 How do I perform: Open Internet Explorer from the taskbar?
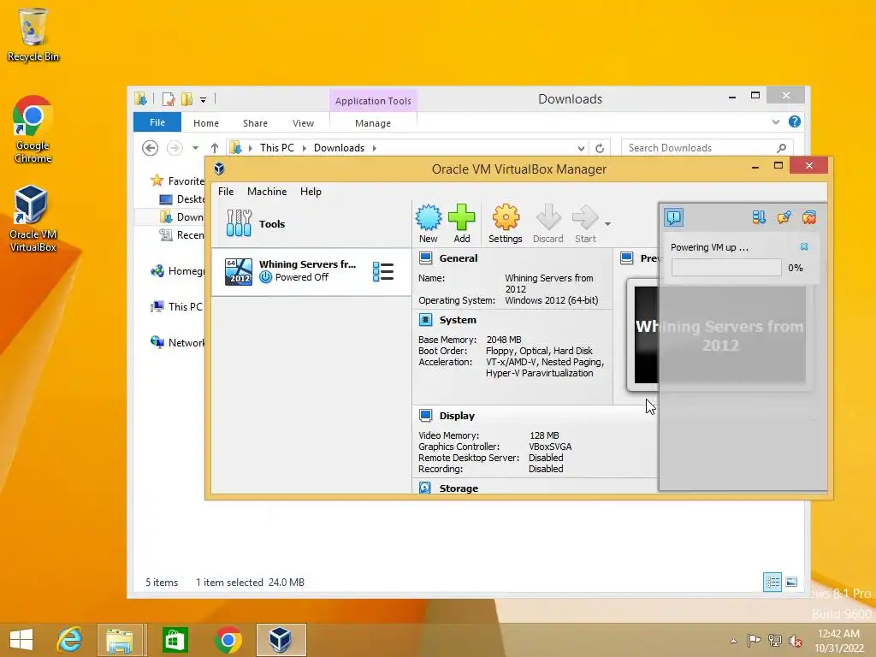pos(69,640)
